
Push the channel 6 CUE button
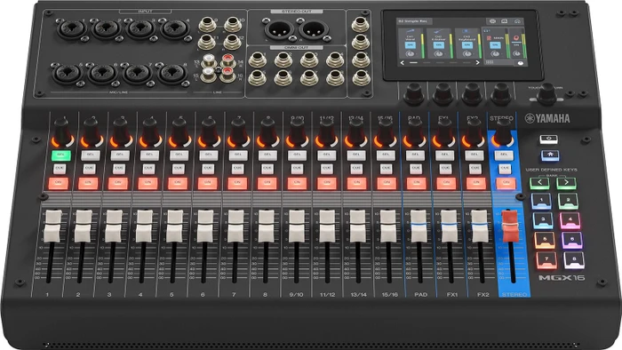point(208,169)
